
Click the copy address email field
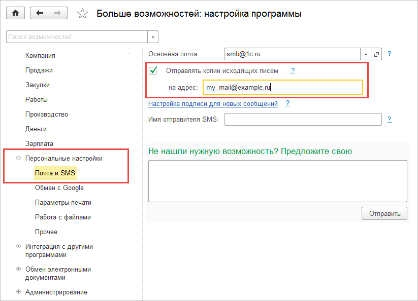coord(282,88)
